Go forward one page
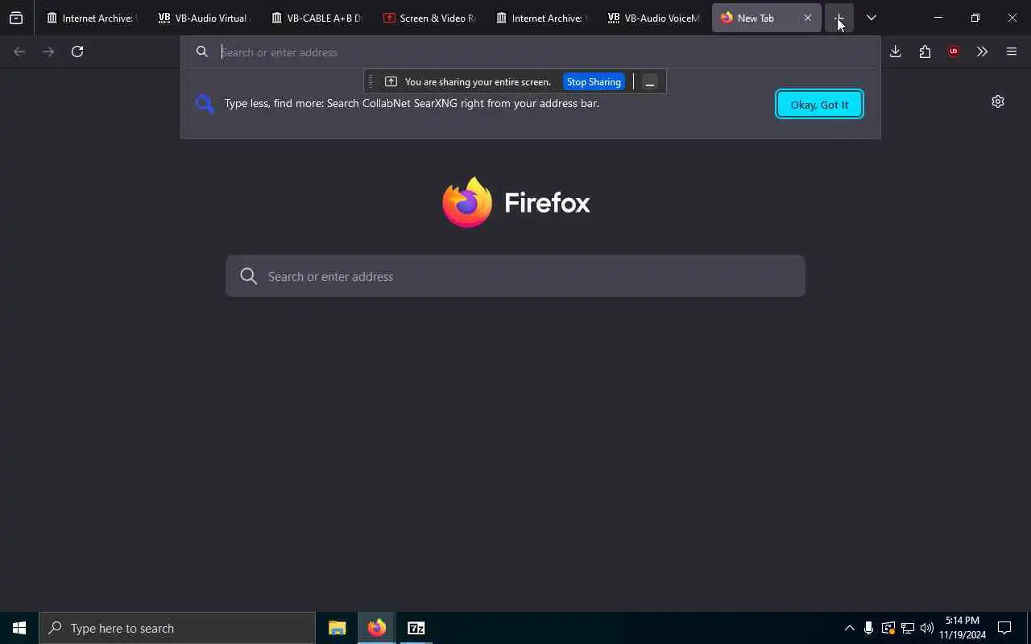The width and height of the screenshot is (1031, 644). pos(48,52)
